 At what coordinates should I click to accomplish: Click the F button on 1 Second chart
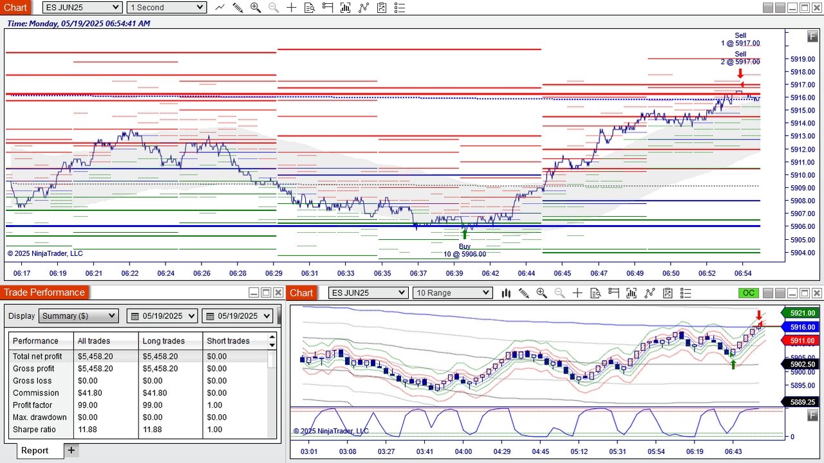tap(813, 36)
